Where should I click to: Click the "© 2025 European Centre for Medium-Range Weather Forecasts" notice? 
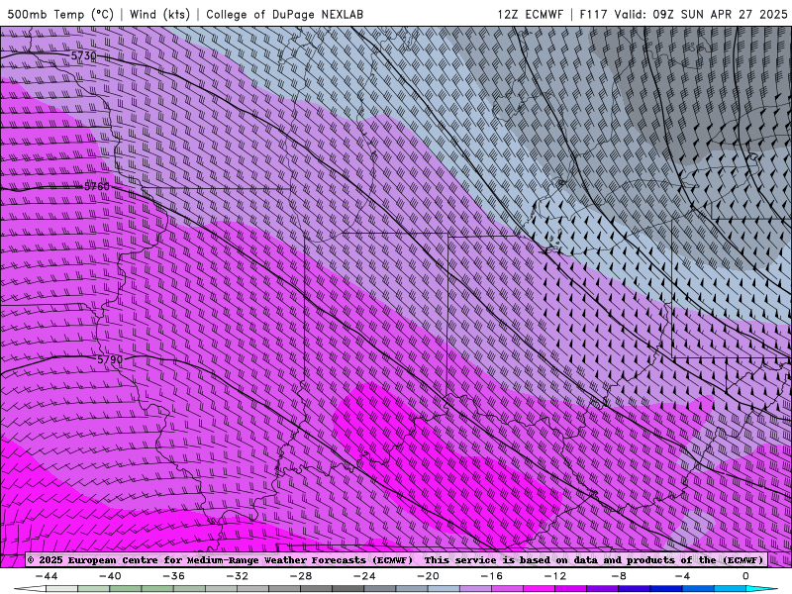click(220, 560)
